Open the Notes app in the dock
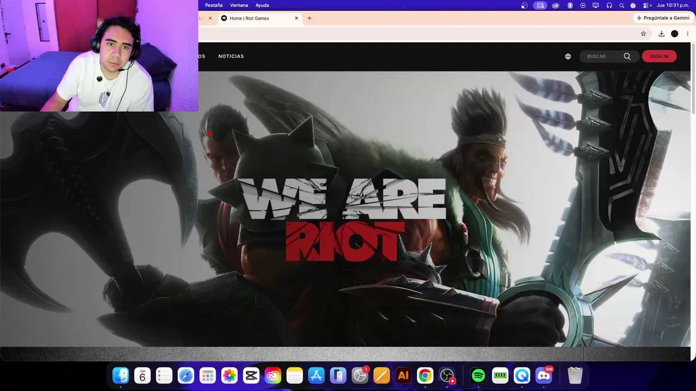Image resolution: width=696 pixels, height=391 pixels. (295, 375)
